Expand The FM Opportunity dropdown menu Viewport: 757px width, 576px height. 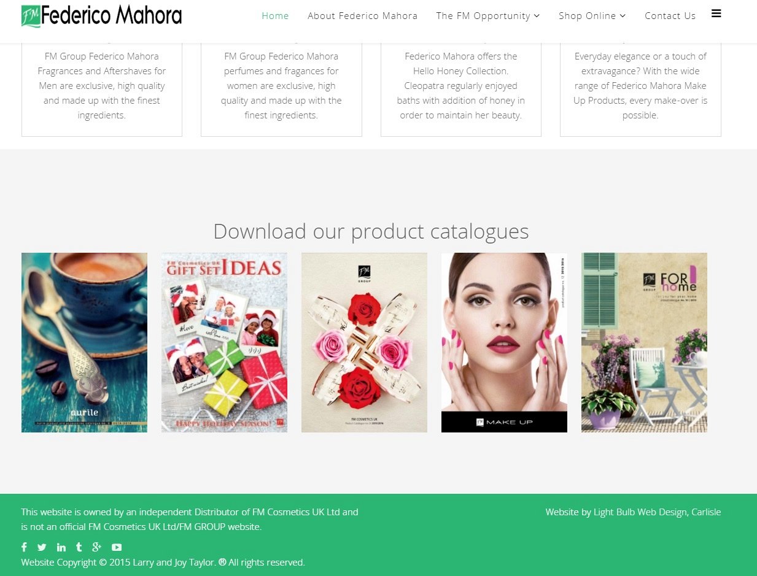(488, 16)
